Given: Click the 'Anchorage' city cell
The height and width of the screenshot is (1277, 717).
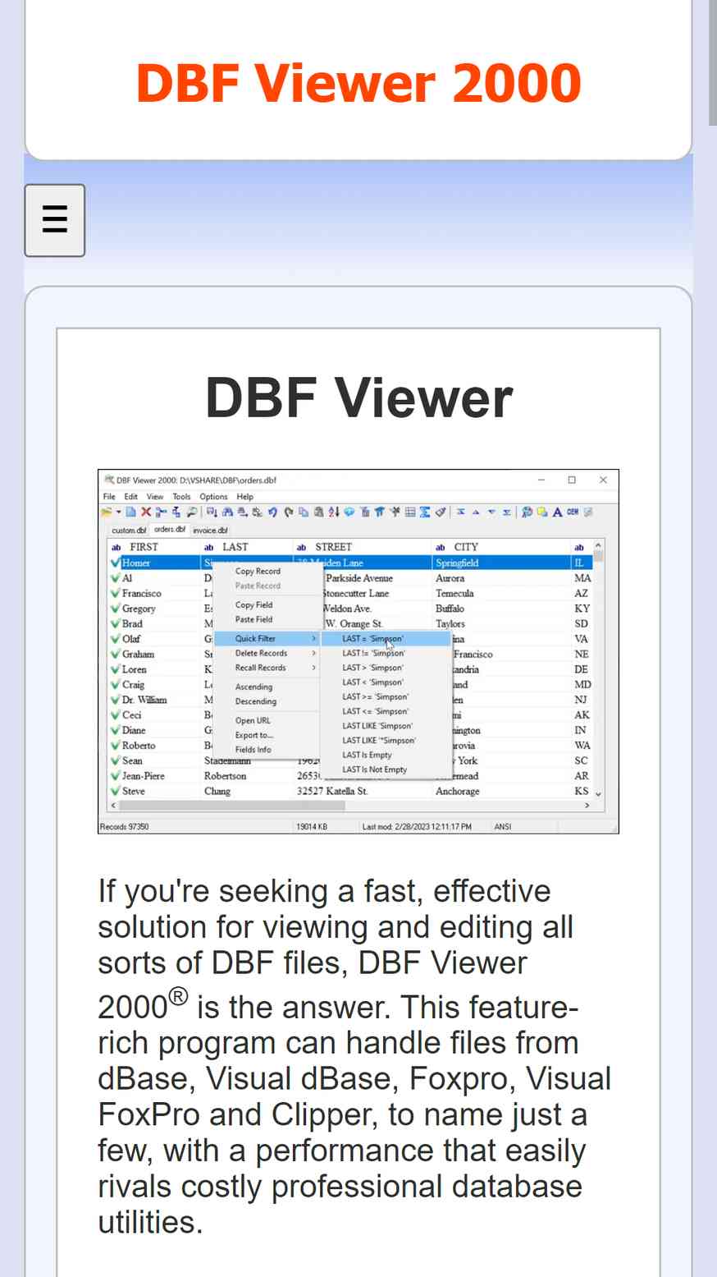Looking at the screenshot, I should 458,792.
